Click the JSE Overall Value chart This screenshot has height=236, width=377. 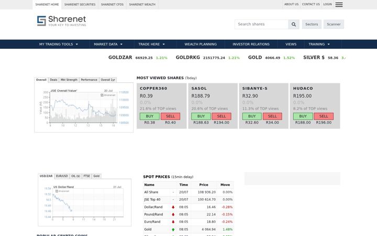[x=84, y=107]
